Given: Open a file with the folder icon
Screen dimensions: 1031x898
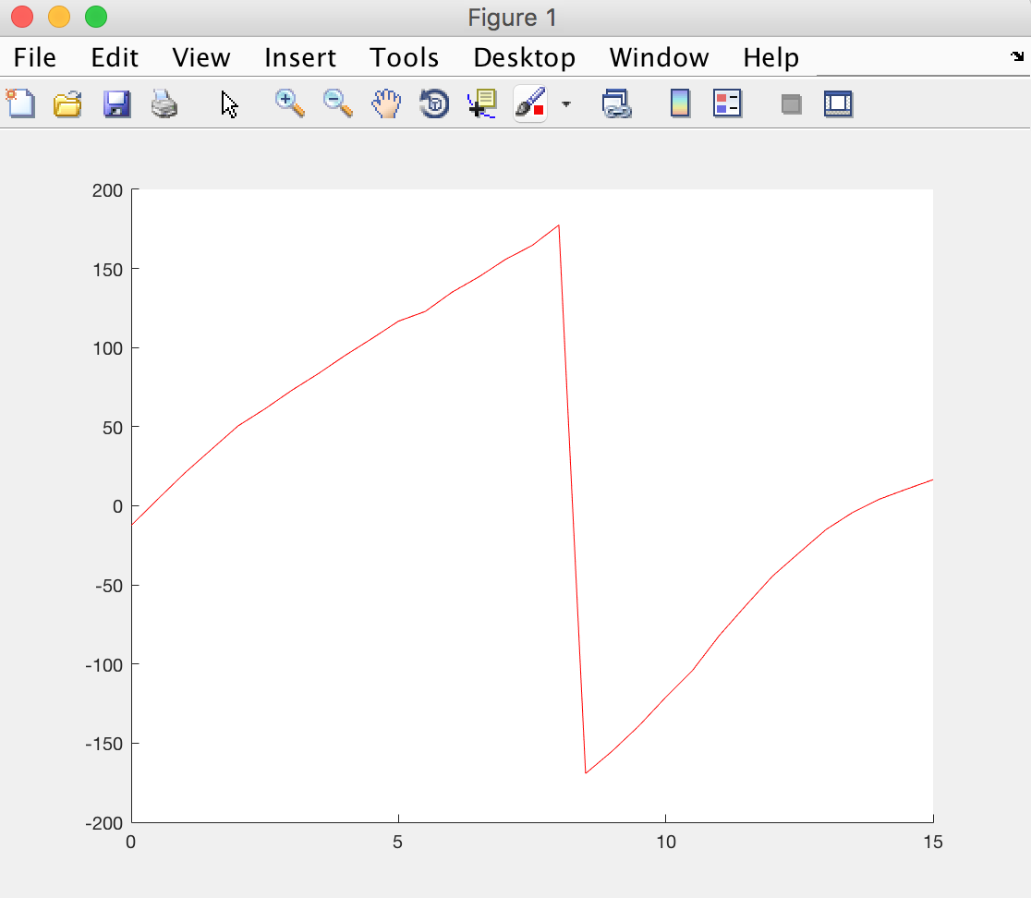Looking at the screenshot, I should coord(67,103).
